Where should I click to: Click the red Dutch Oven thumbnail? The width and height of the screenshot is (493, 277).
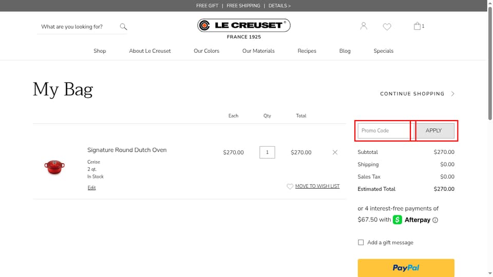coord(54,167)
